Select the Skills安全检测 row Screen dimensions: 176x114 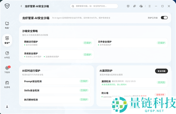[56, 90]
